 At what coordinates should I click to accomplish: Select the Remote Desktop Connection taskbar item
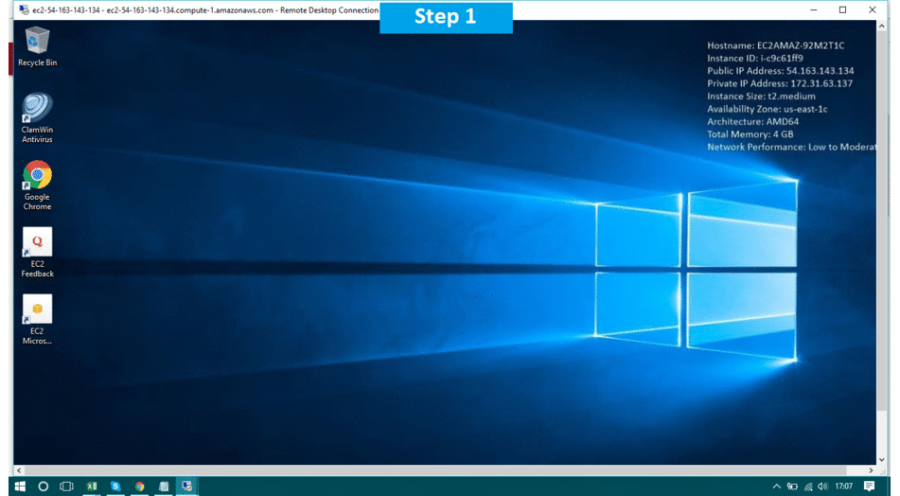[x=186, y=486]
